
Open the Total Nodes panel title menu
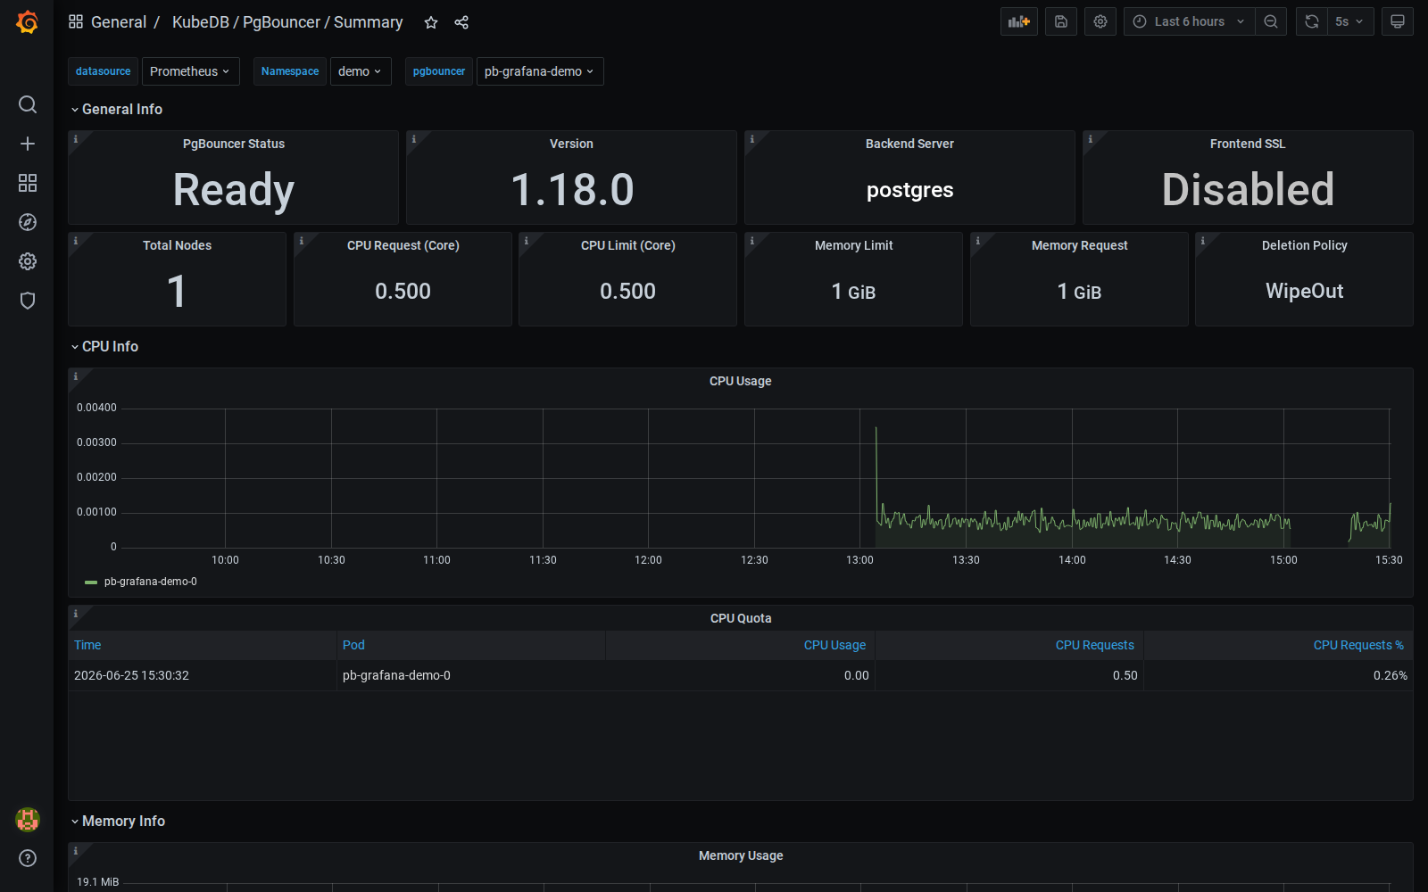[x=177, y=245]
